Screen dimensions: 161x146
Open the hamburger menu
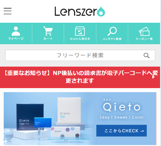click(x=7, y=11)
